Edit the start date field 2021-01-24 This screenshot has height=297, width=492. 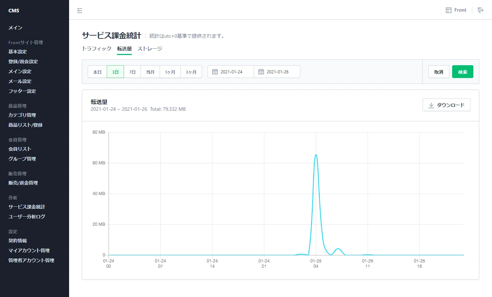234,72
